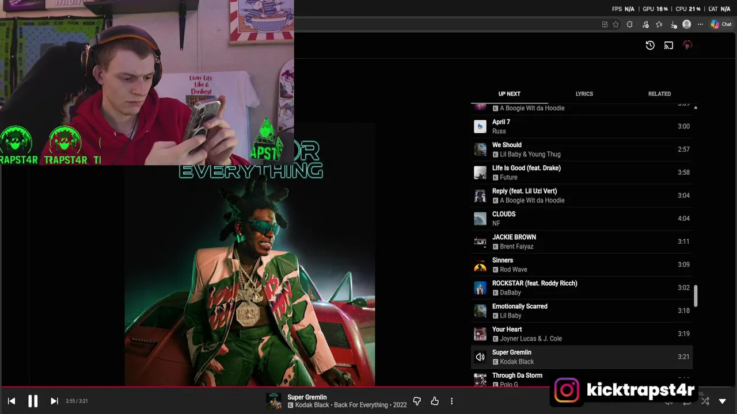Viewport: 737px width, 414px height.
Task: Play ROCKSTAR (feat. Roddy Ricch)
Action: click(582, 287)
